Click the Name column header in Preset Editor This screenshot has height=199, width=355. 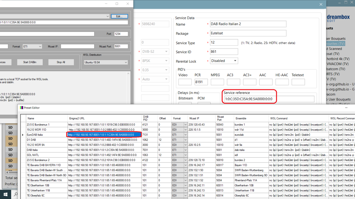[47, 118]
